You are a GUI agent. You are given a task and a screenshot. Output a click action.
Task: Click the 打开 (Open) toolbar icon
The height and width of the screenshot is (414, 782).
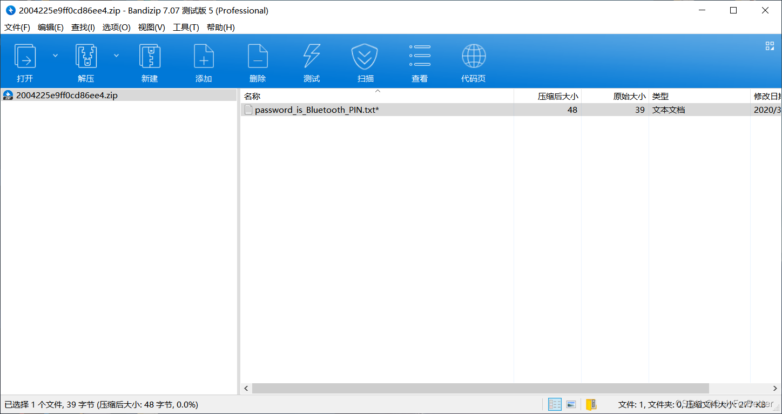(x=25, y=56)
